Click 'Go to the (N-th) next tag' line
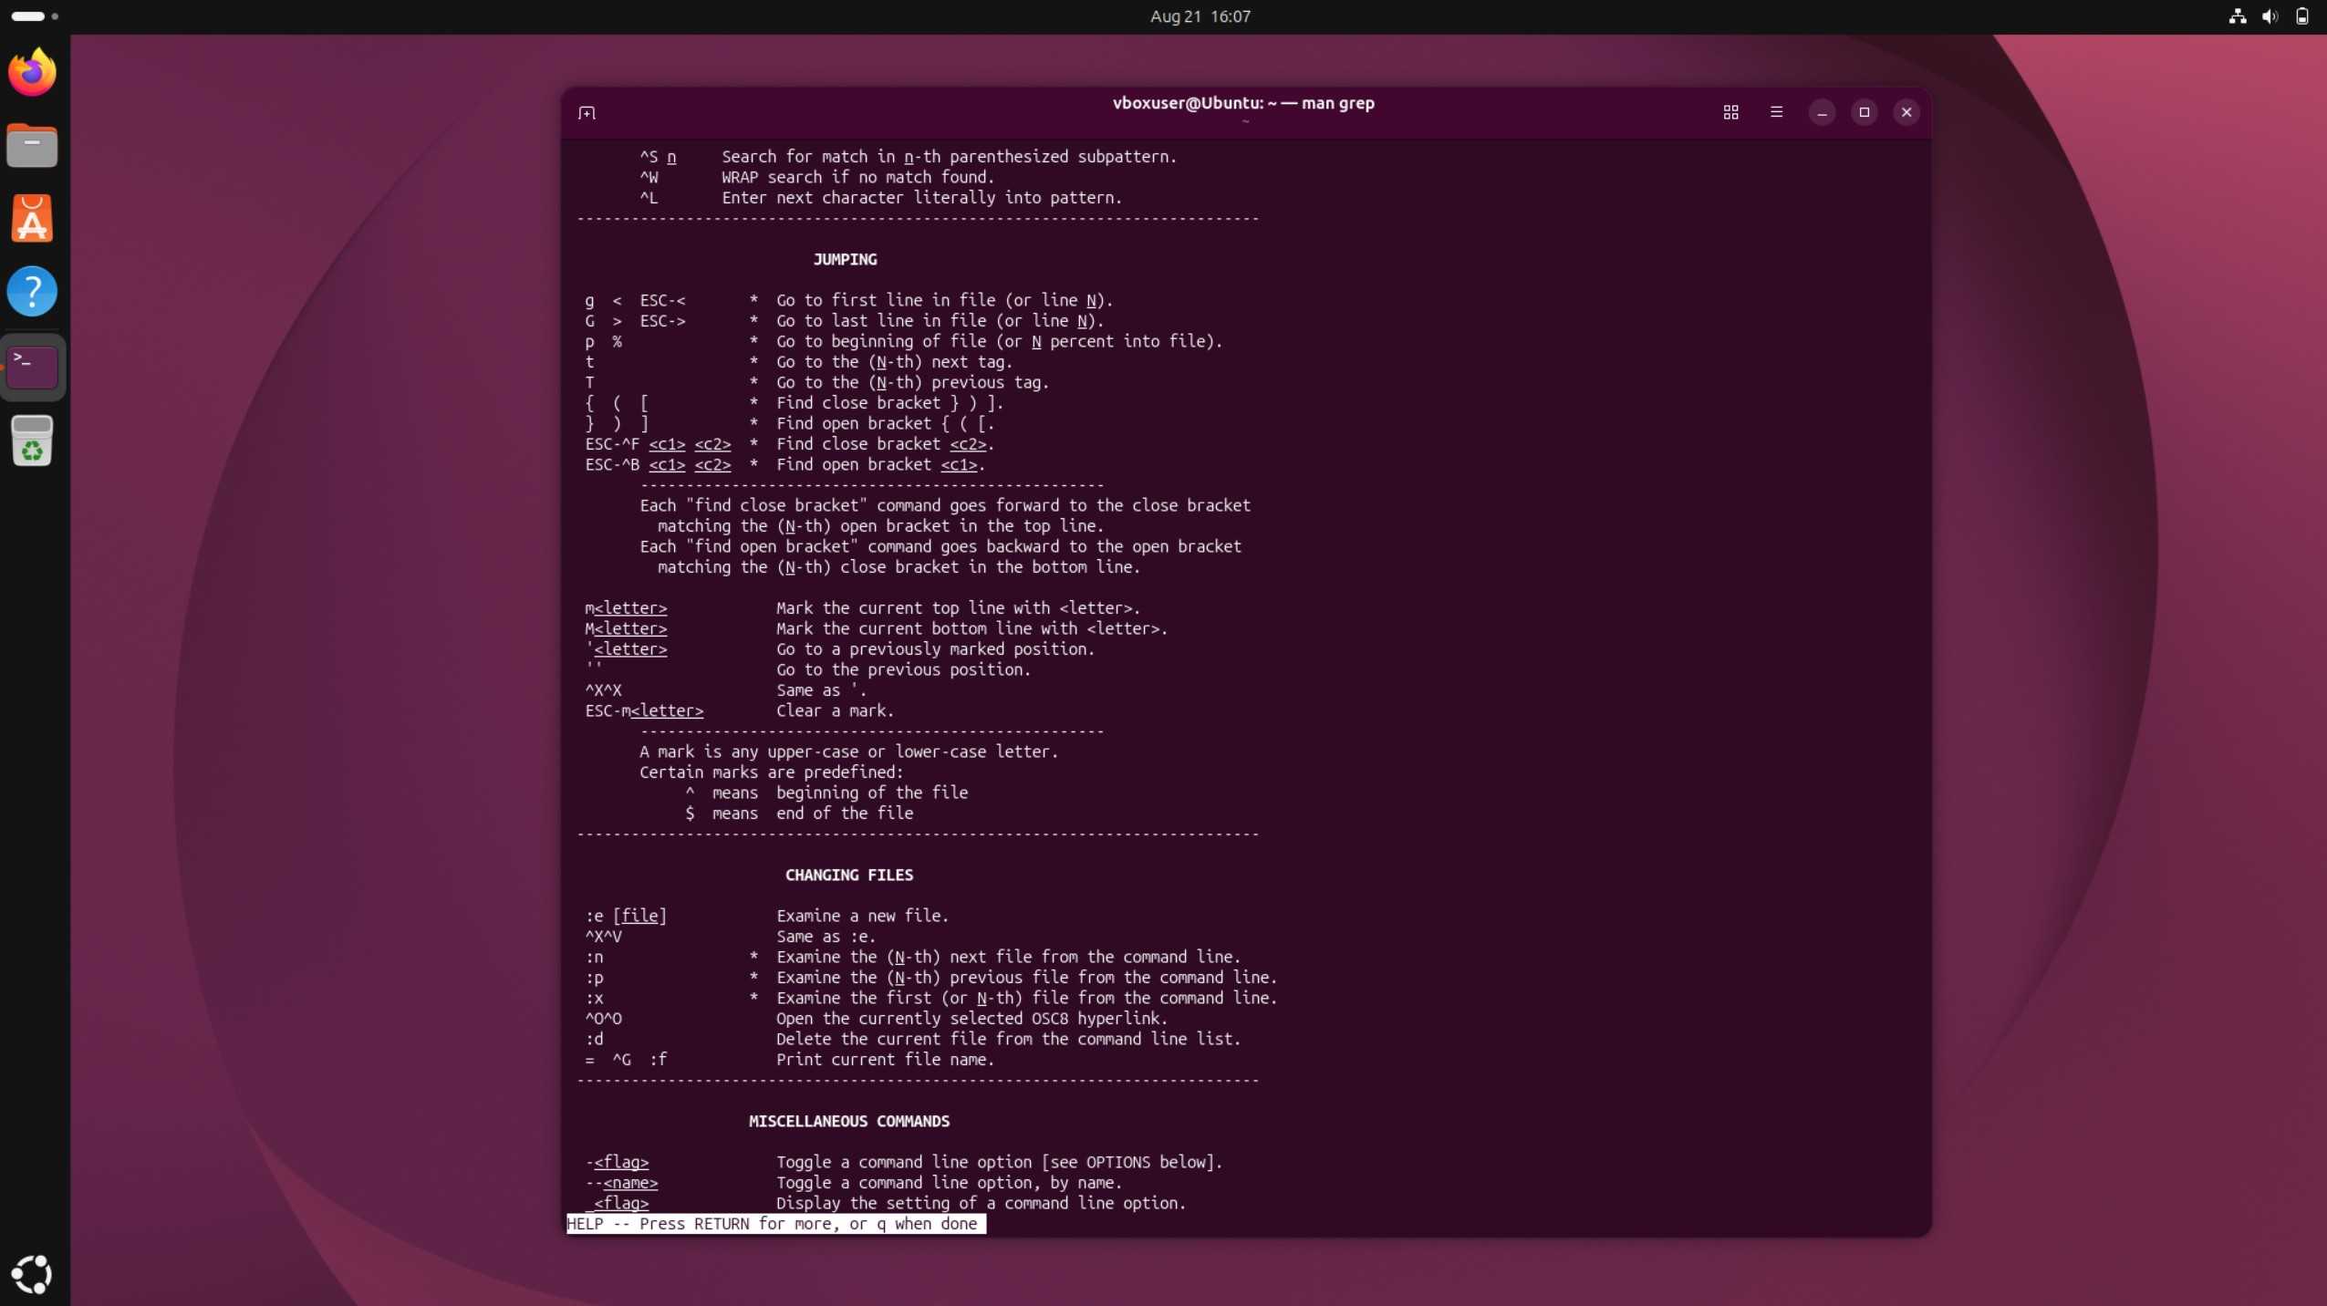This screenshot has width=2327, height=1306. coord(894,362)
